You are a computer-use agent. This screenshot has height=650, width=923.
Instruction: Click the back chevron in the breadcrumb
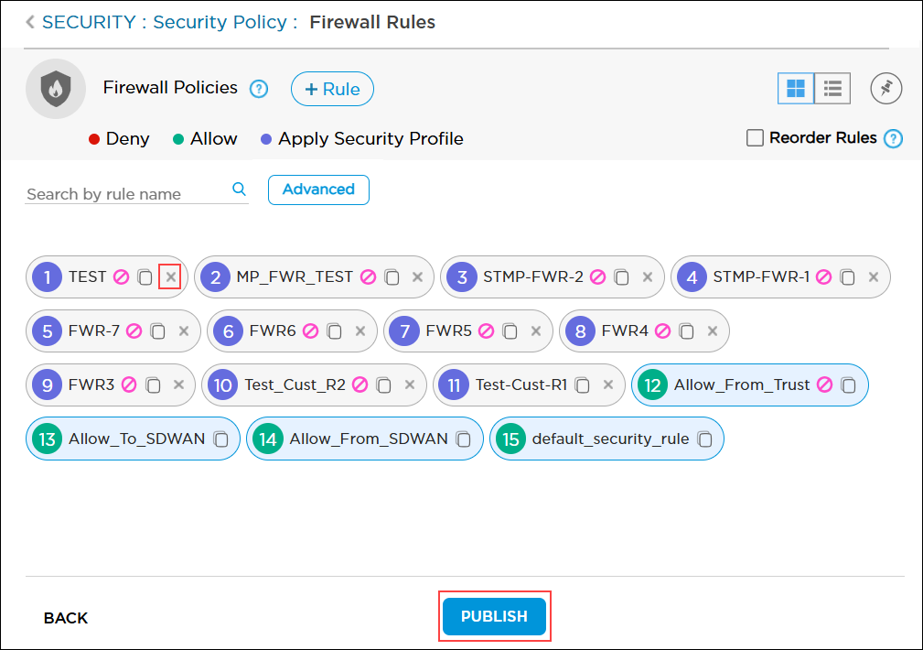pos(29,21)
